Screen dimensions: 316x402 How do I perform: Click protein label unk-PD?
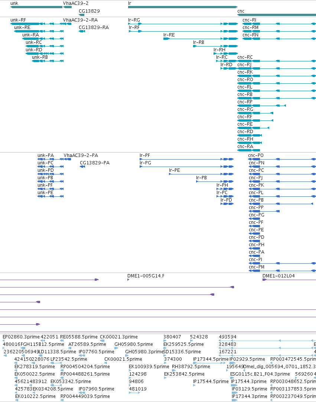(x=46, y=170)
